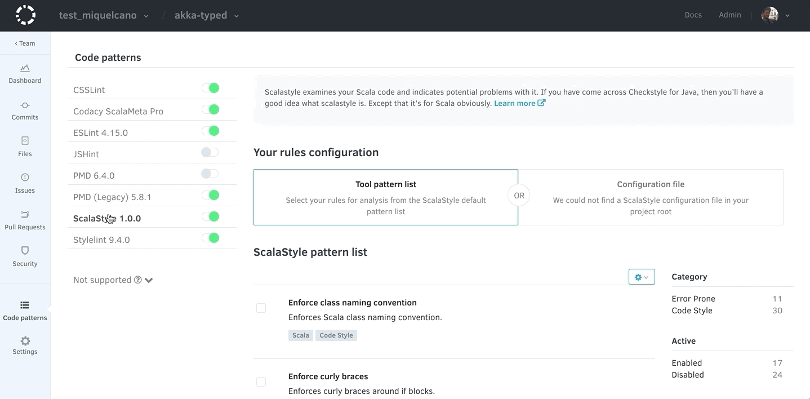Turn off the PMD (Legacy) 5.8.1 toggle

click(210, 195)
